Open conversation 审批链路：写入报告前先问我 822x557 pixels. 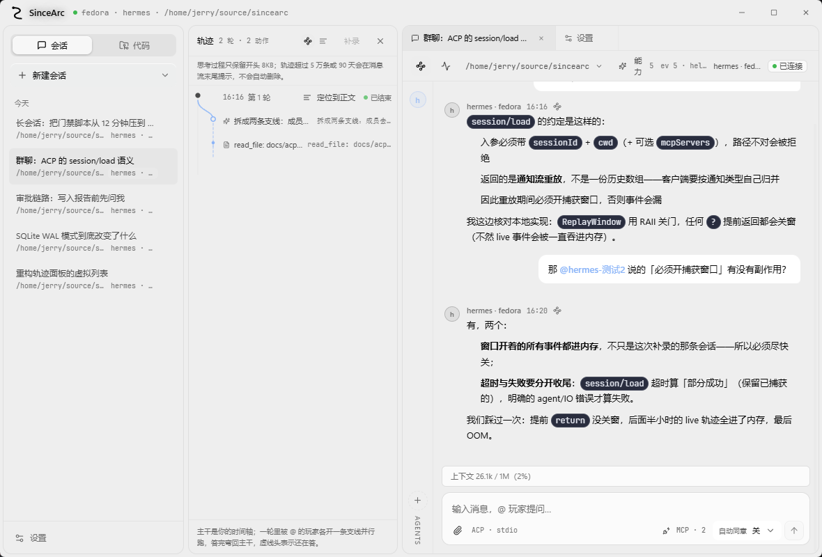[x=93, y=205]
